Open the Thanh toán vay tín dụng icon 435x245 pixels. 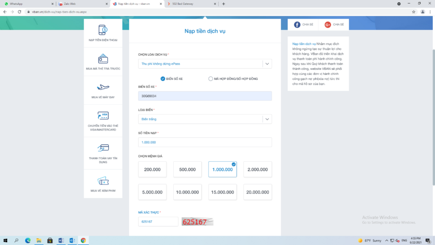(103, 148)
